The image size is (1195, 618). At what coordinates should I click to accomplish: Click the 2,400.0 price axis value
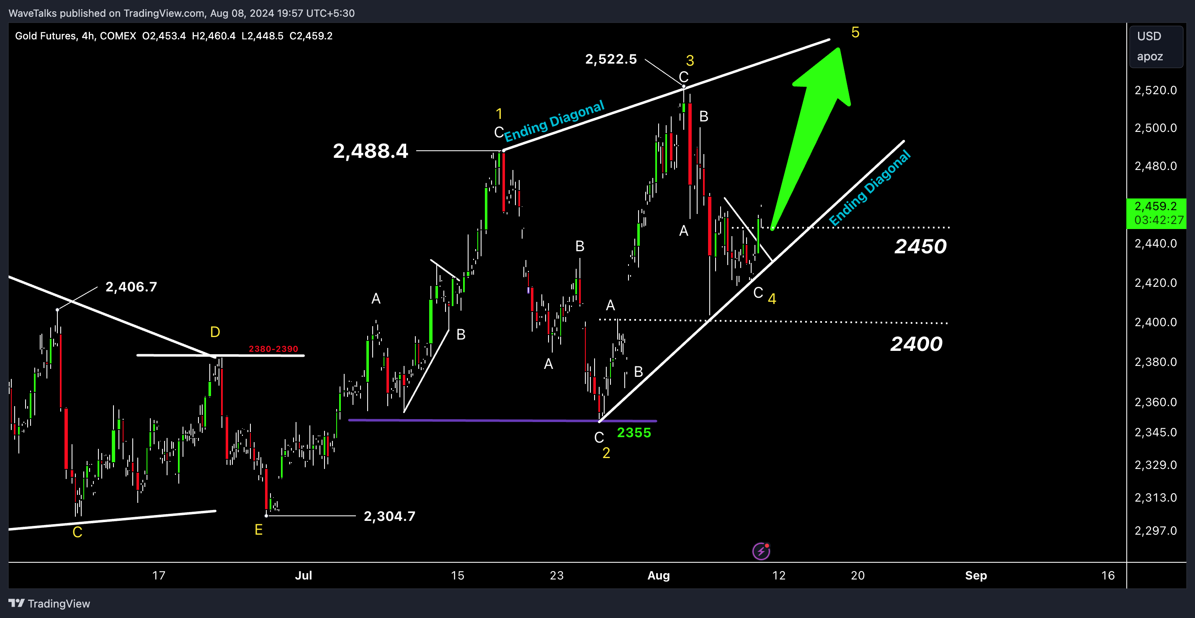[1156, 322]
